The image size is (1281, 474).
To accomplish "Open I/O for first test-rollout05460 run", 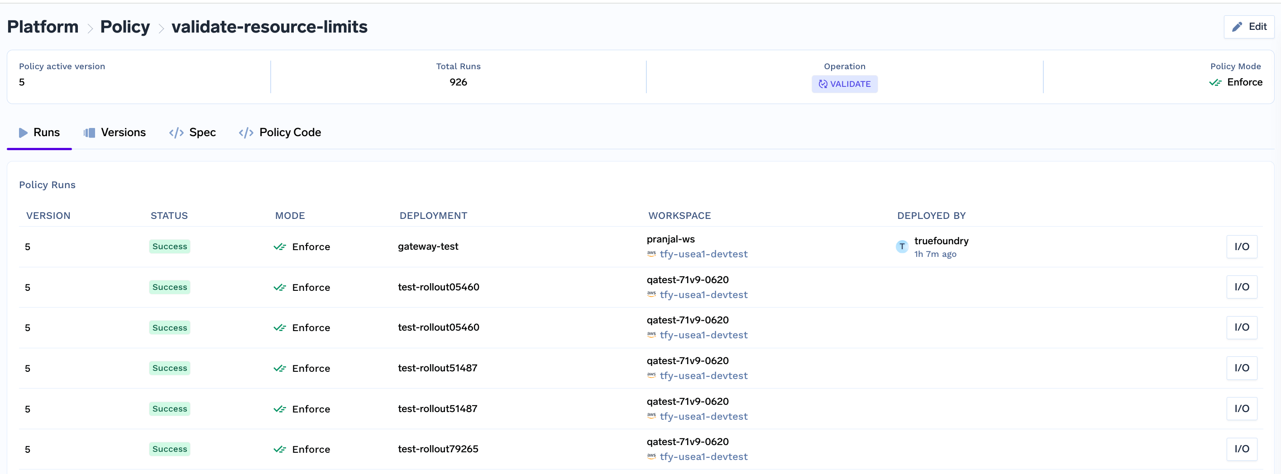I will point(1242,287).
